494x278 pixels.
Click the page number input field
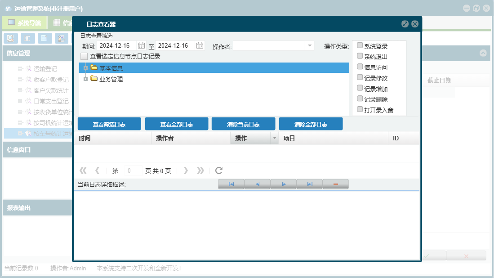[133, 170]
